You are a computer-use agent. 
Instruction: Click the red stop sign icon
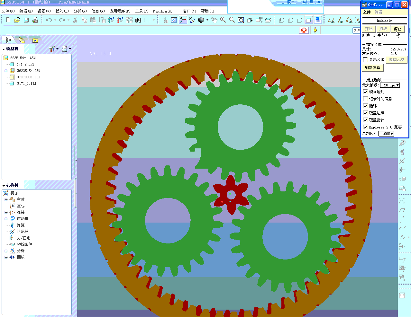[304, 30]
